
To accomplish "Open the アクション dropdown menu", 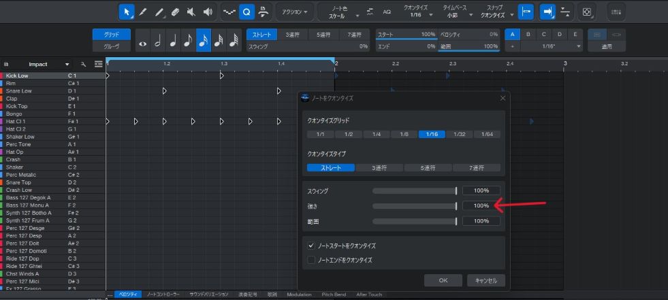I will point(294,12).
